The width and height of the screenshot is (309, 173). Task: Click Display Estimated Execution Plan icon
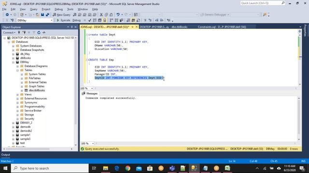(x=95, y=20)
